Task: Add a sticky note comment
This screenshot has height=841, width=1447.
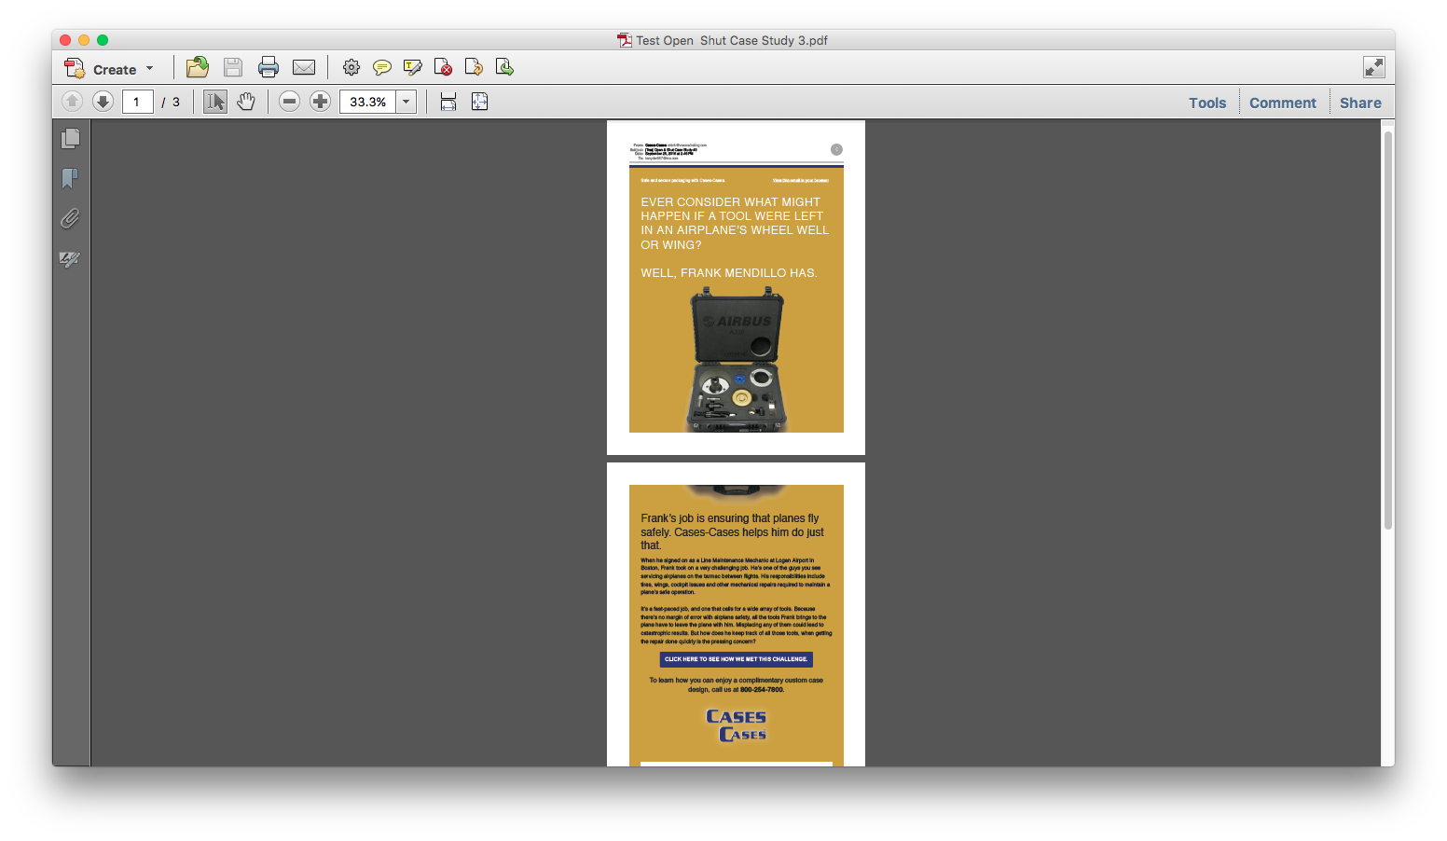Action: [x=382, y=67]
